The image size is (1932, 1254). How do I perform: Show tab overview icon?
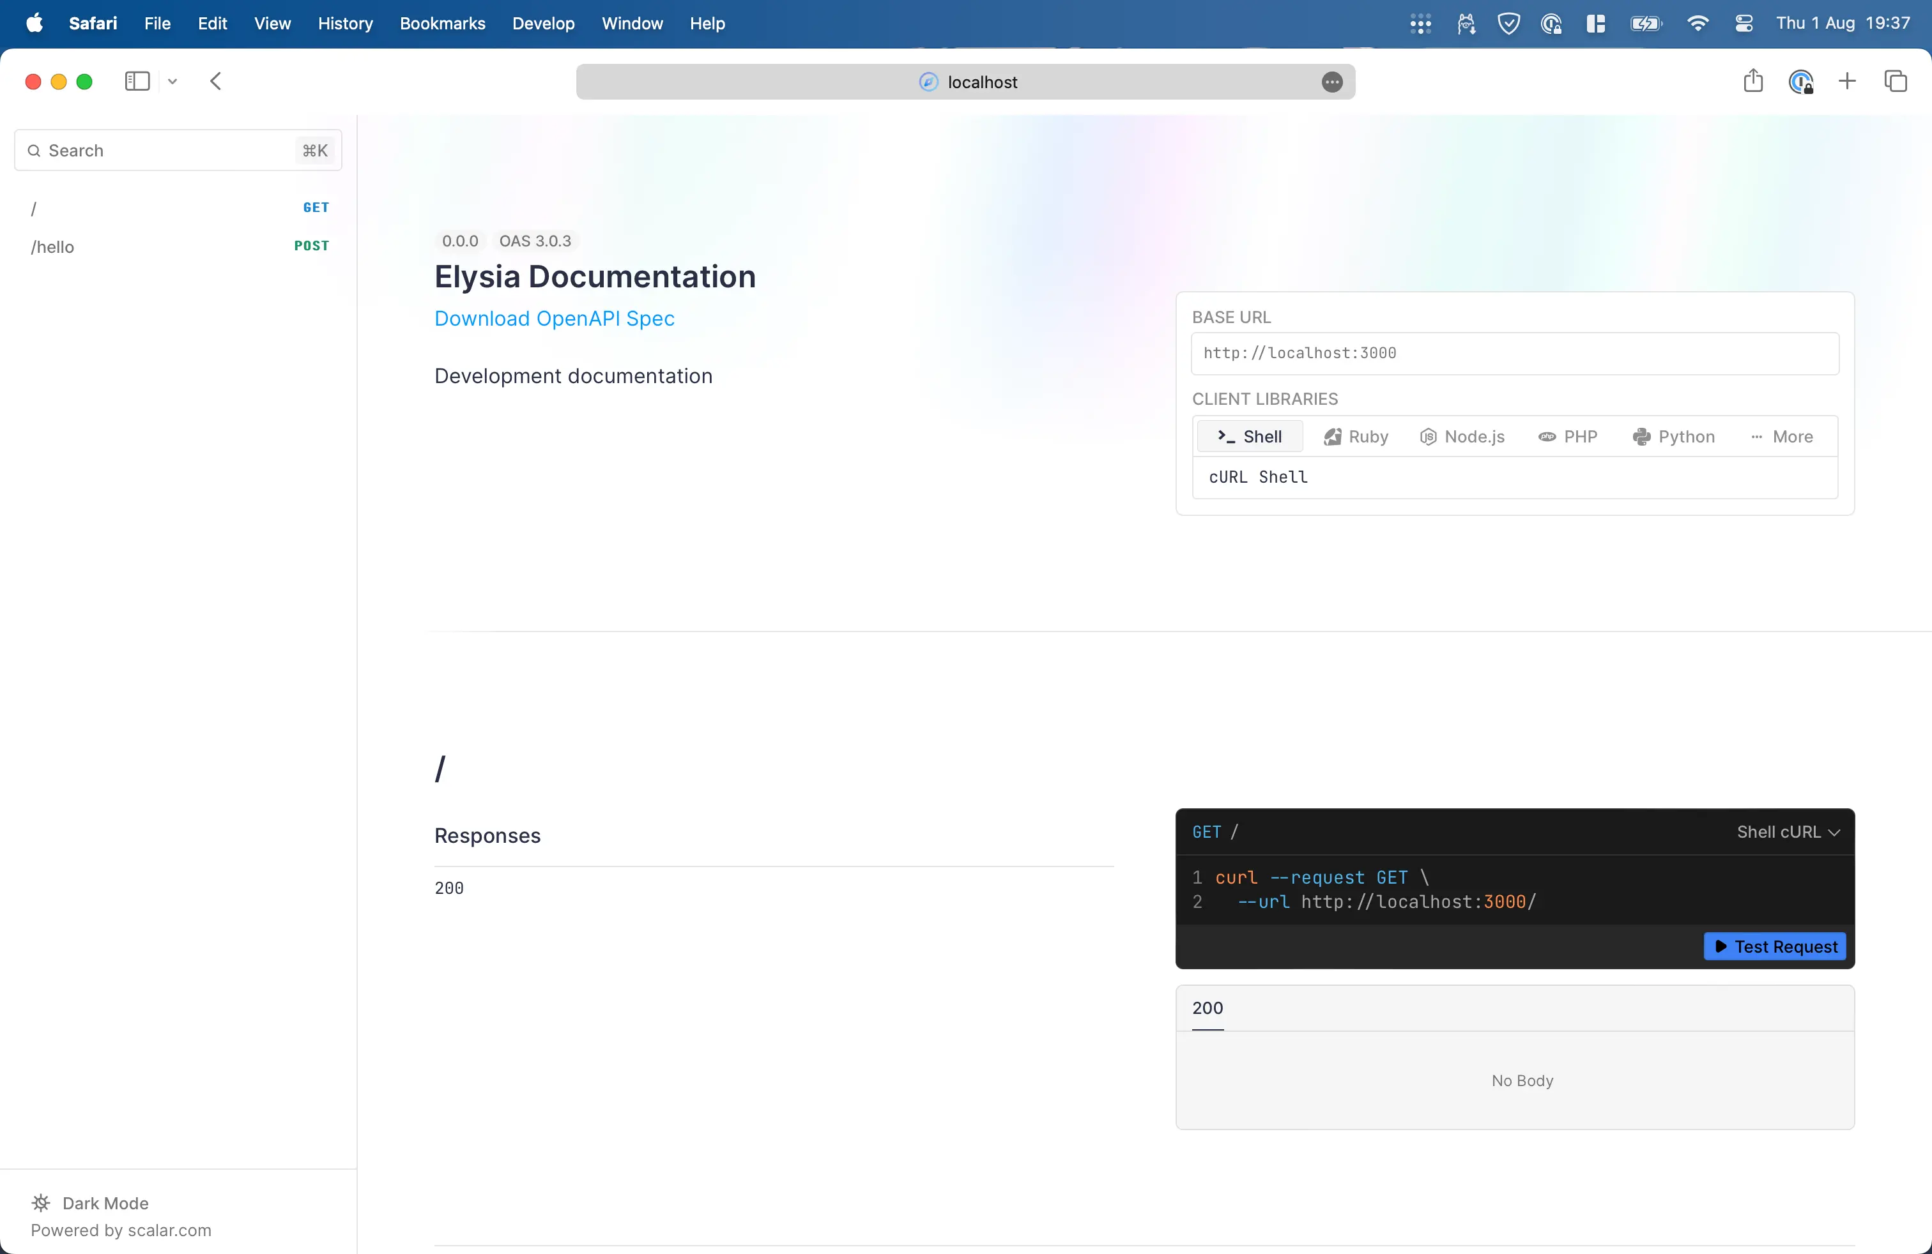click(1895, 81)
